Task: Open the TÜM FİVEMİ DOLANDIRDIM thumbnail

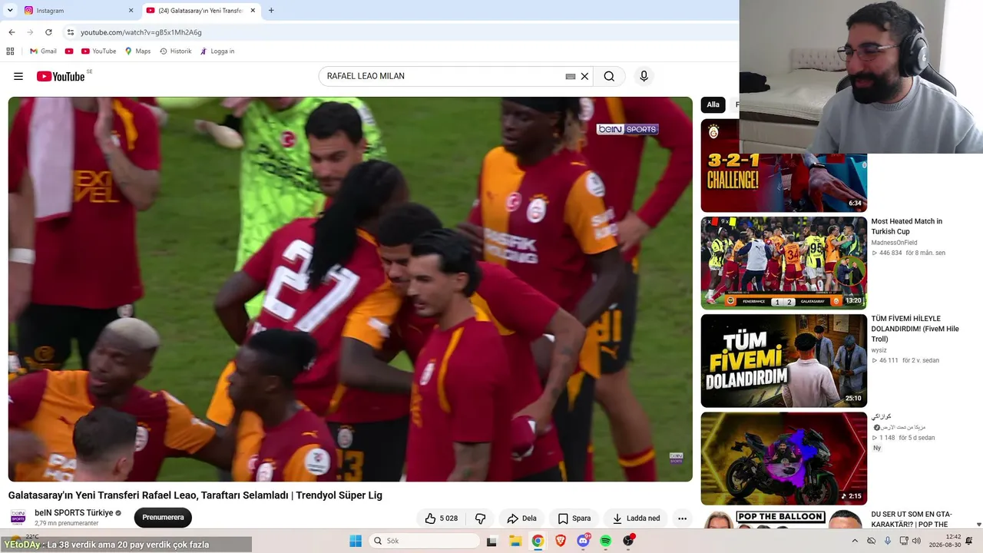Action: point(784,361)
